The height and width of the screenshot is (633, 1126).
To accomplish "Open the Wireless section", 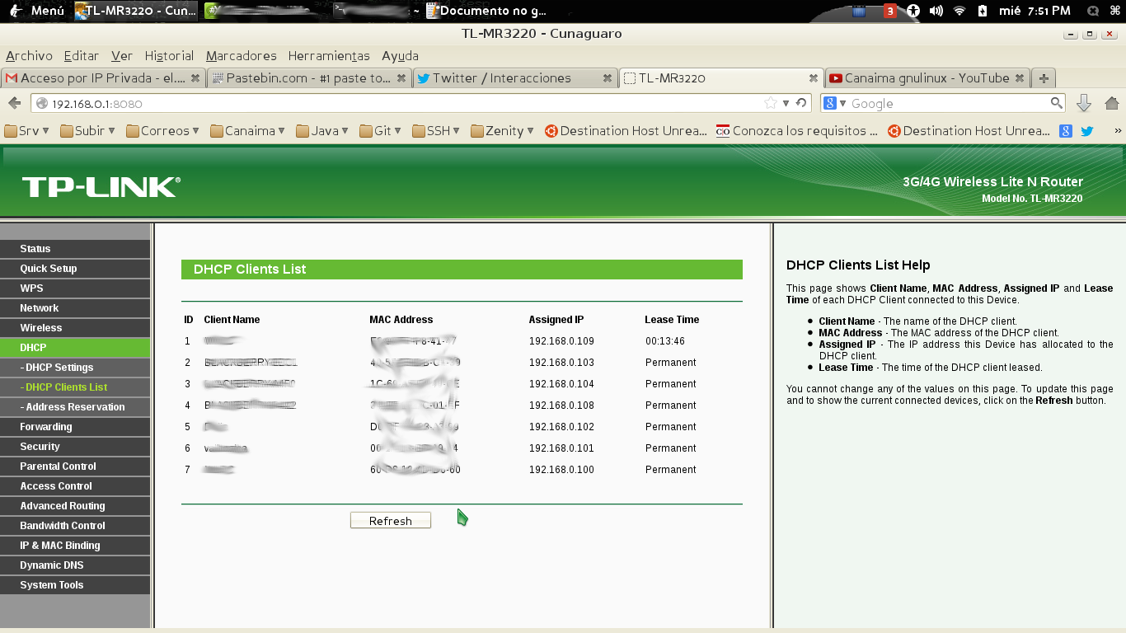I will [75, 328].
